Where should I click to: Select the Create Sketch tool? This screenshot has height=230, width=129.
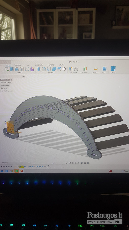(7, 69)
